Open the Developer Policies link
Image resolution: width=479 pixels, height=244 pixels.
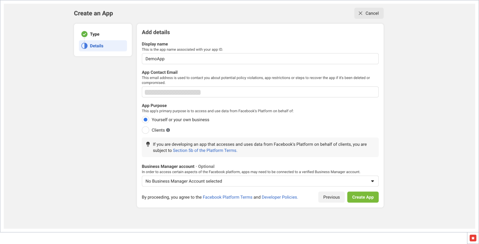pos(280,197)
